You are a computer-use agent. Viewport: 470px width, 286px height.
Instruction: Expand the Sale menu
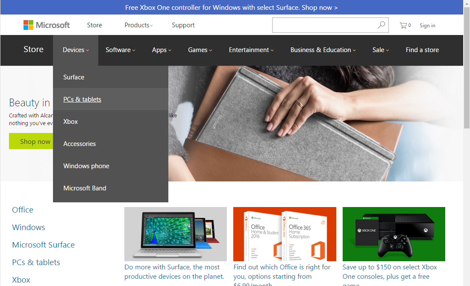pyautogui.click(x=380, y=50)
